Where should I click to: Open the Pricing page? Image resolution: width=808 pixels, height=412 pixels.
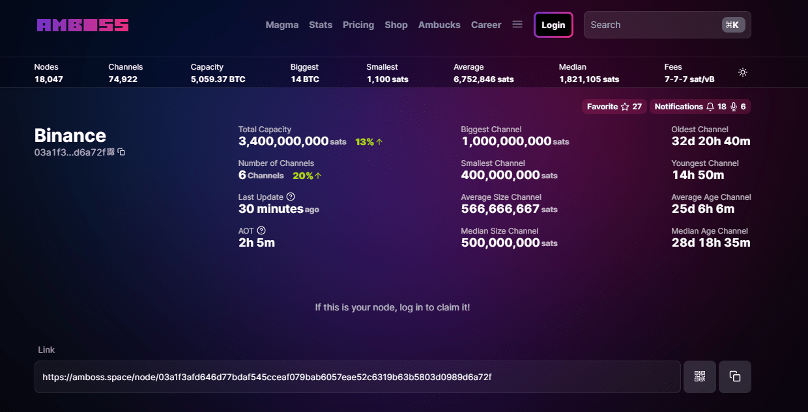(x=358, y=25)
